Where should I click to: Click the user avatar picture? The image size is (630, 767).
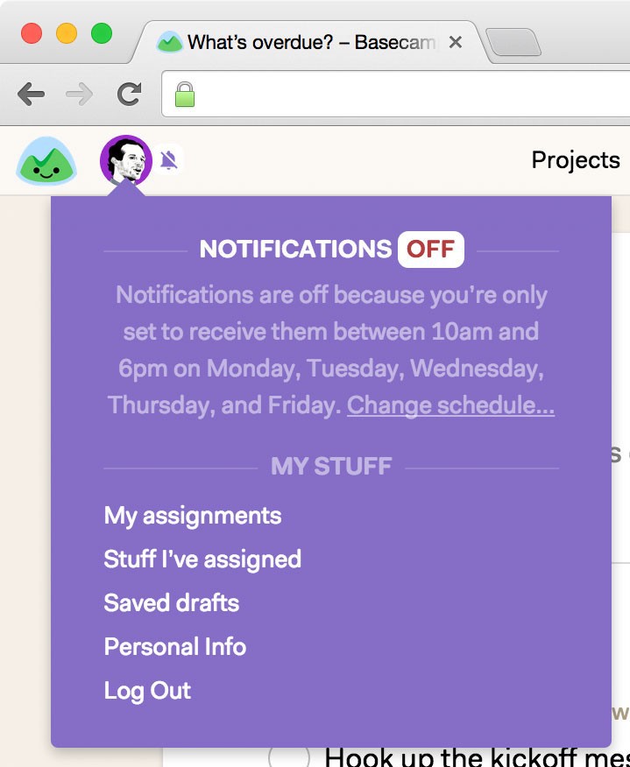click(x=125, y=161)
